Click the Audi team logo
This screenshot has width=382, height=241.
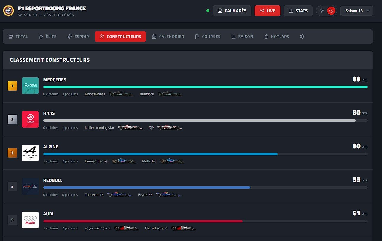pyautogui.click(x=30, y=220)
